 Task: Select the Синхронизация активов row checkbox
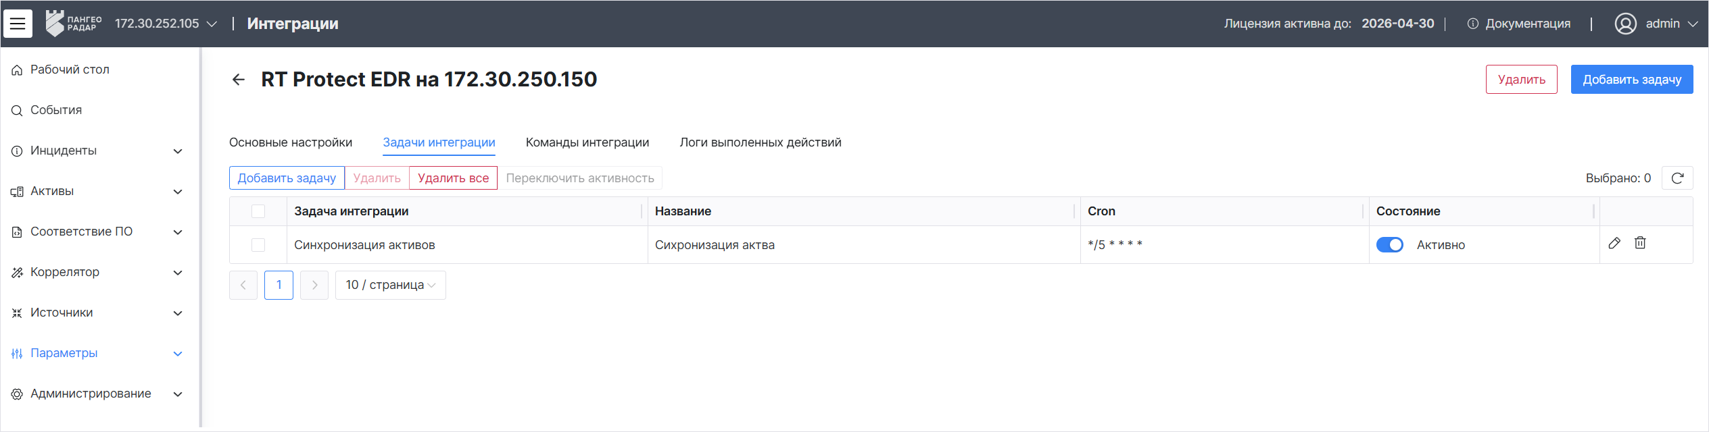click(258, 245)
